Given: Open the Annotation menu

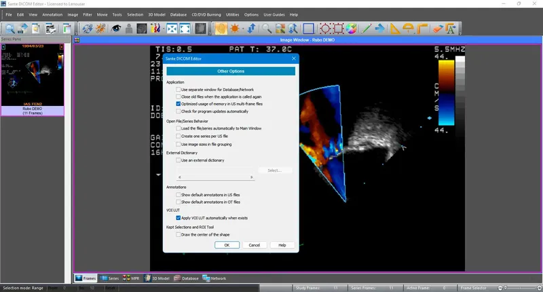Looking at the screenshot, I should point(52,14).
